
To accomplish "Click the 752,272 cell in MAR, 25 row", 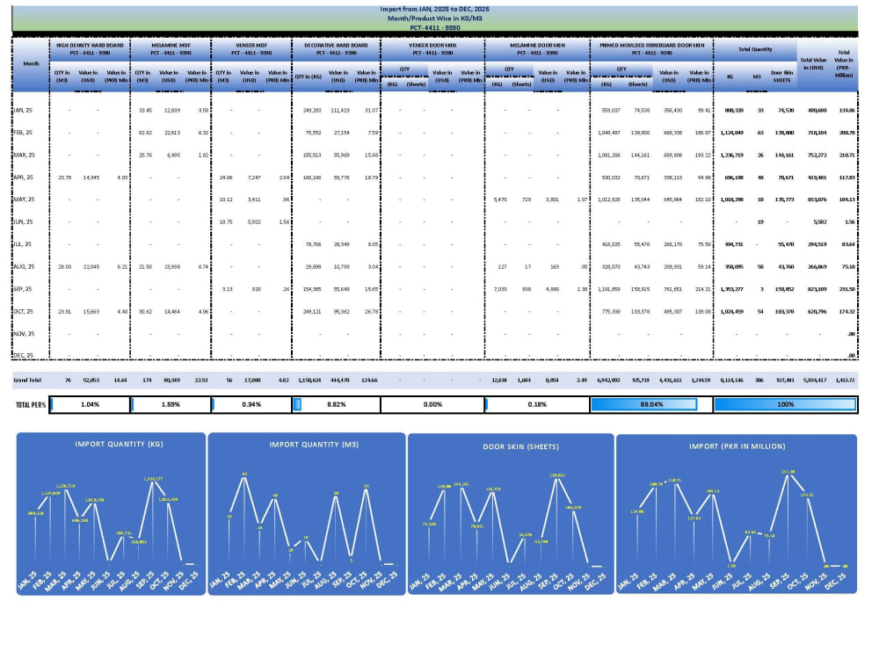I will [817, 156].
